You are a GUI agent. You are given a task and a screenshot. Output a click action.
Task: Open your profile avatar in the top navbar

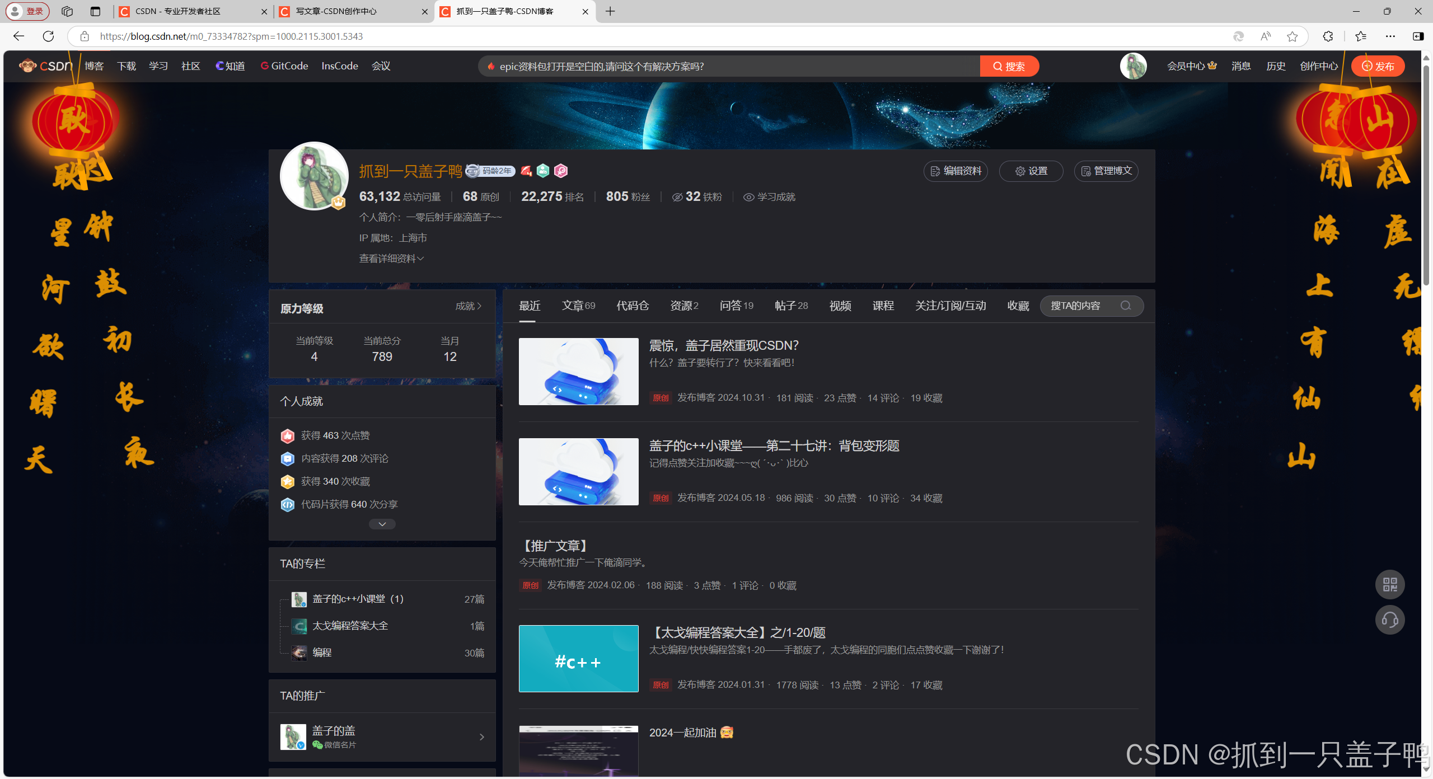click(x=1133, y=65)
